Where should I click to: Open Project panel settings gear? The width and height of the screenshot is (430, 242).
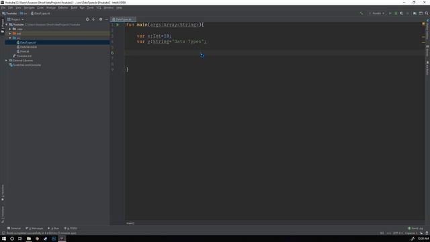101,19
